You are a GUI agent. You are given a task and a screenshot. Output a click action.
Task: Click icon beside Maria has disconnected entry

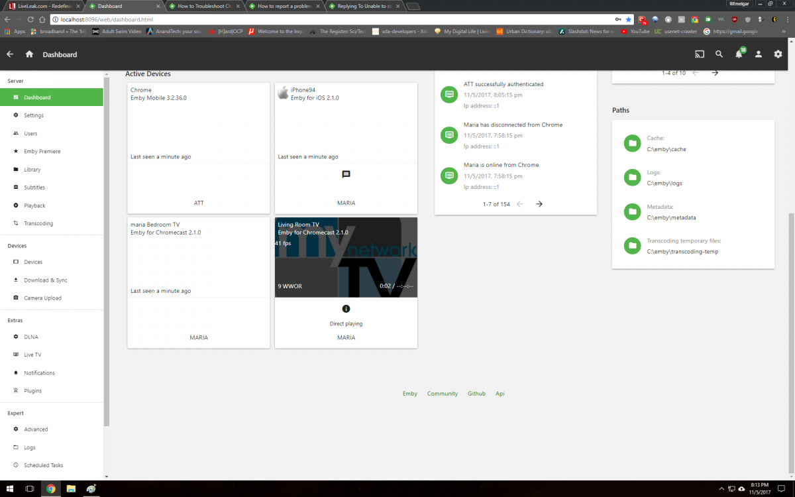(449, 135)
